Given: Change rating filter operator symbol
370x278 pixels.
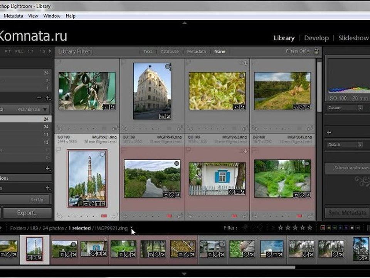Looking at the screenshot, I should [273, 228].
